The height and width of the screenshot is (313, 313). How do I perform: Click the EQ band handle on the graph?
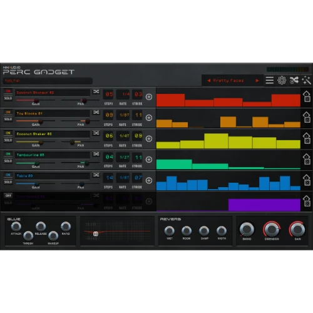(x=96, y=234)
